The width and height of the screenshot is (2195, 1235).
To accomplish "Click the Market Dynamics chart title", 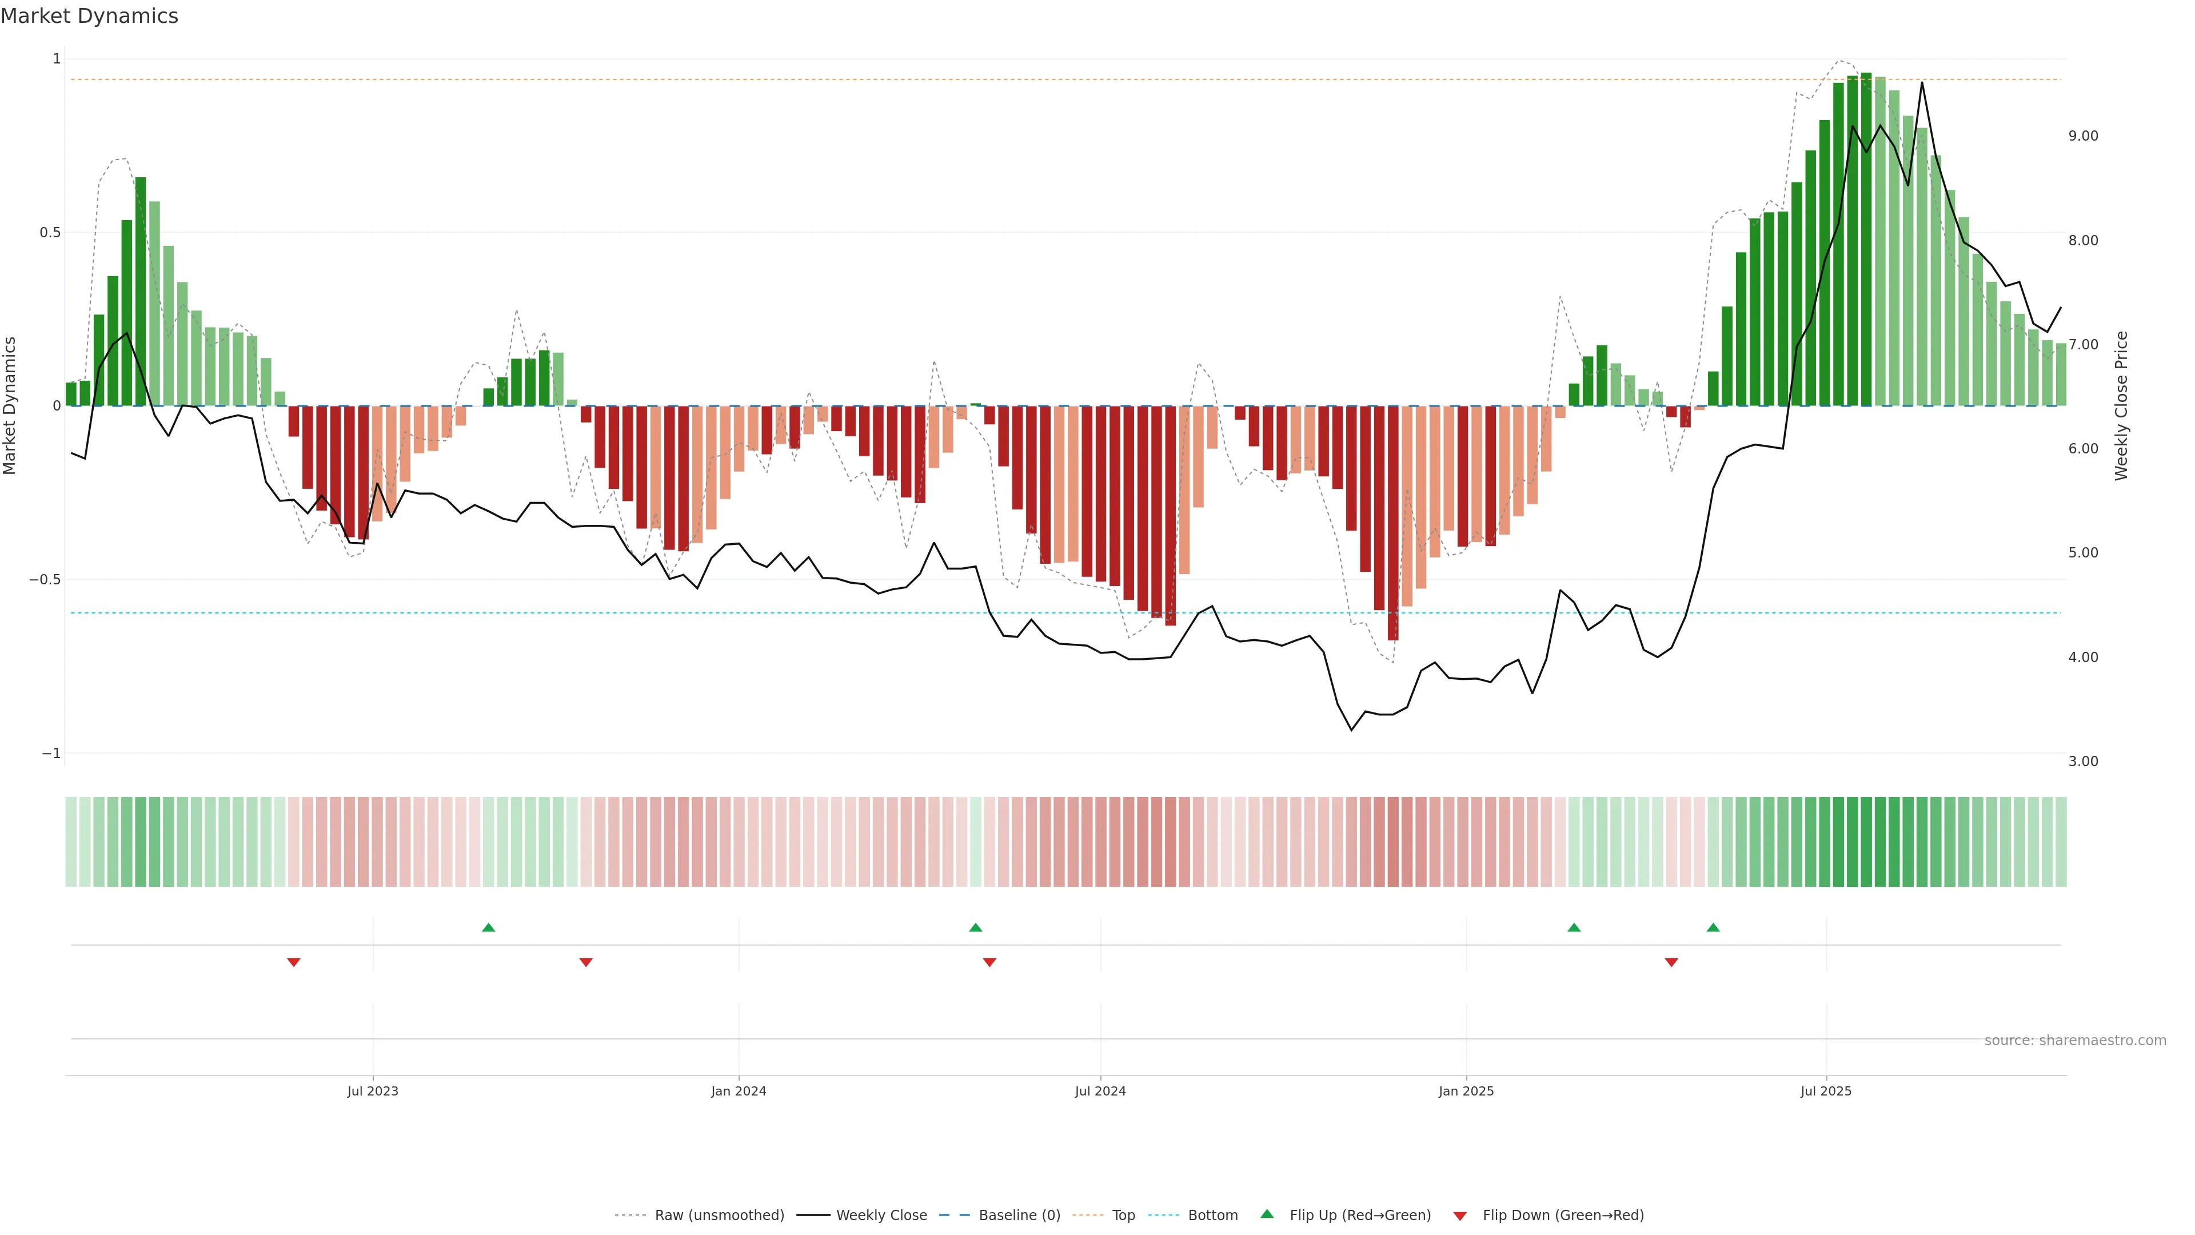I will (x=90, y=16).
